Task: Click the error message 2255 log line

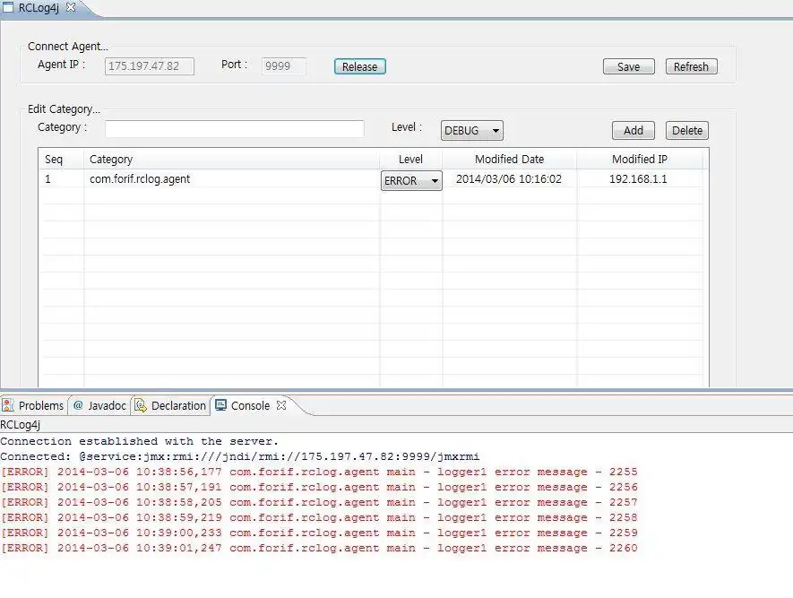Action: pos(319,472)
